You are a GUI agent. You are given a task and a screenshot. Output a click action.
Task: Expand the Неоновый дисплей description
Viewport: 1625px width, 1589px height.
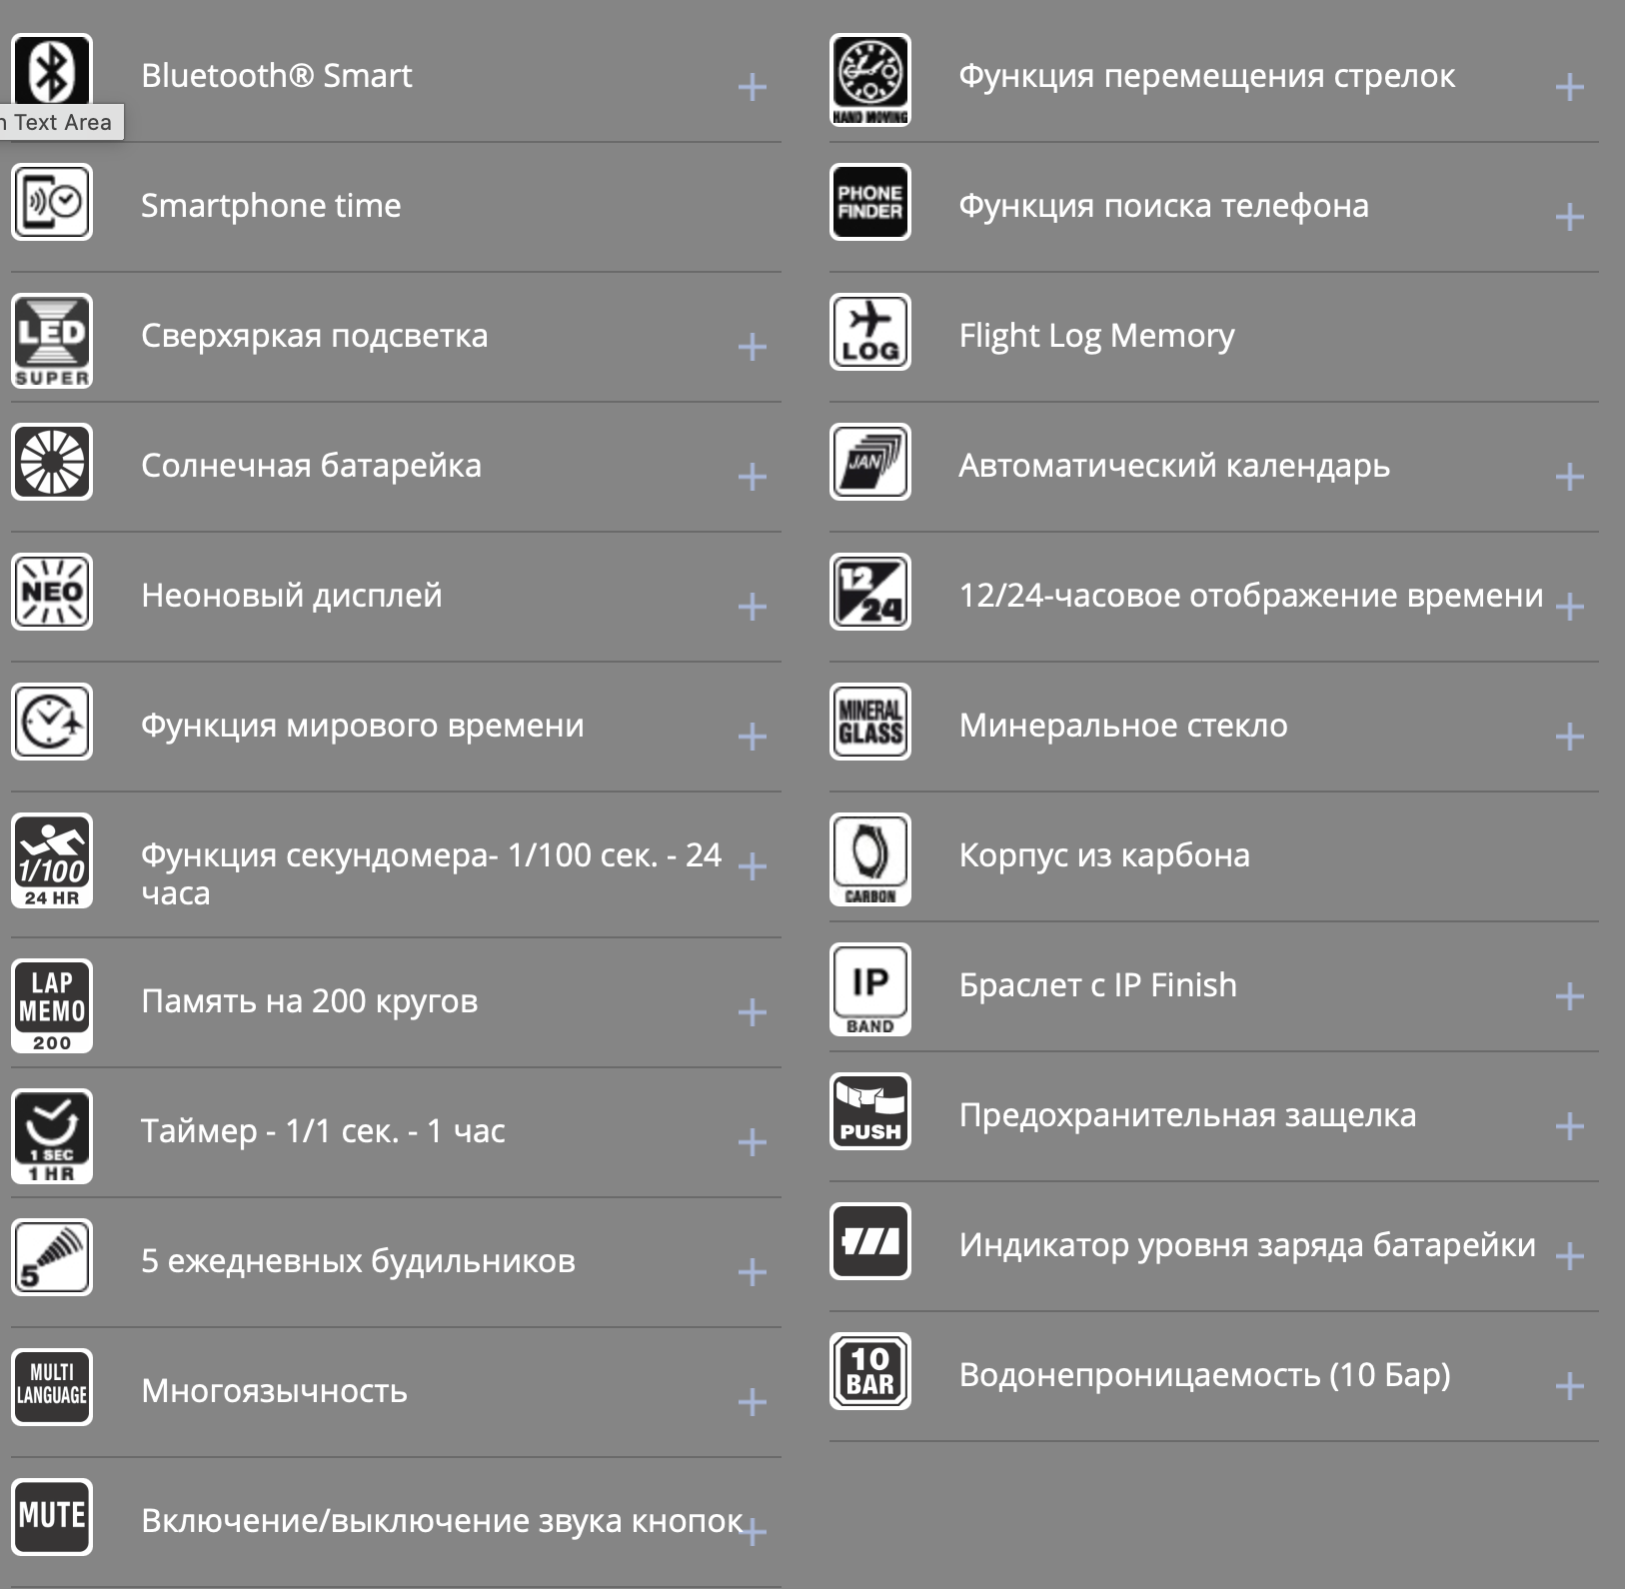point(752,607)
